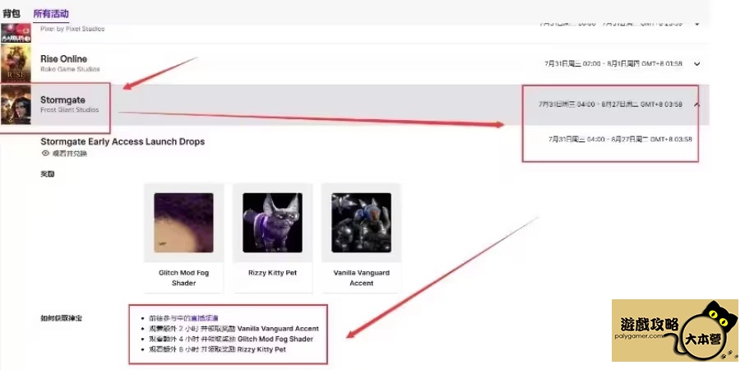Expand the Rise Online campaign chevron
This screenshot has height=370, width=745.
click(x=696, y=63)
